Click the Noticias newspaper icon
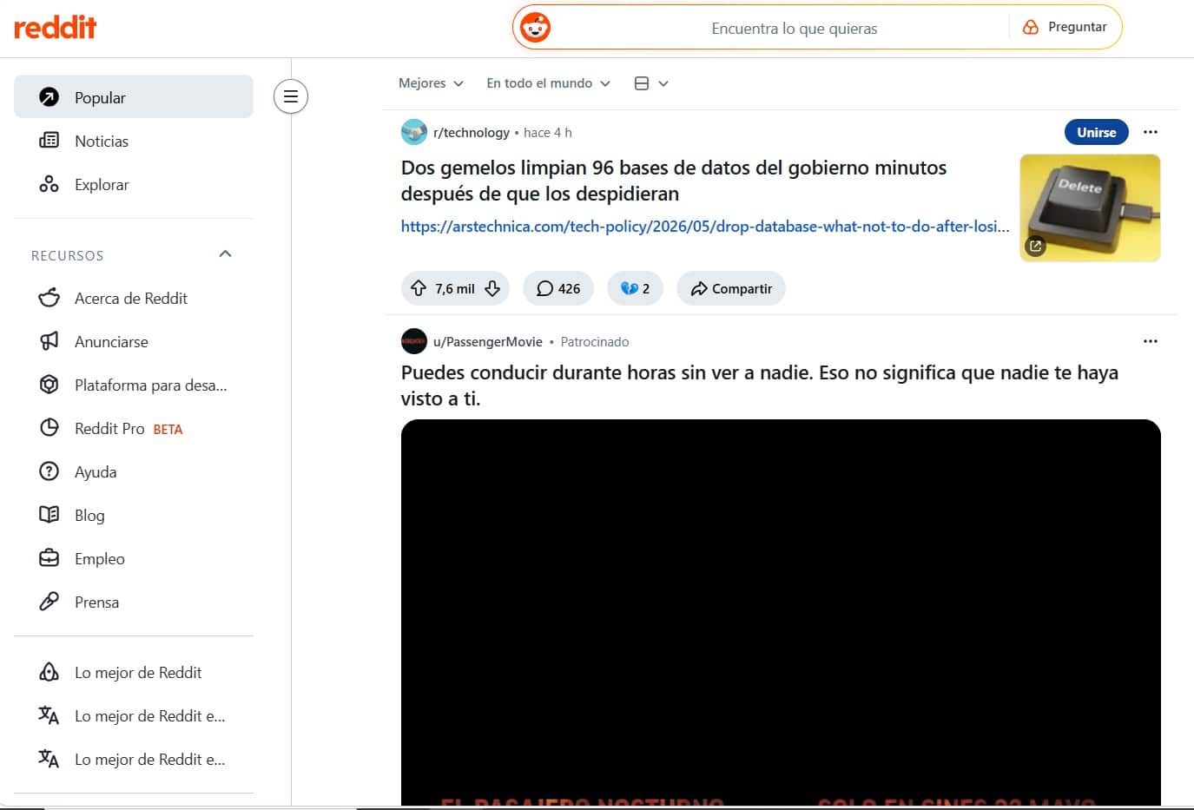 [x=49, y=141]
